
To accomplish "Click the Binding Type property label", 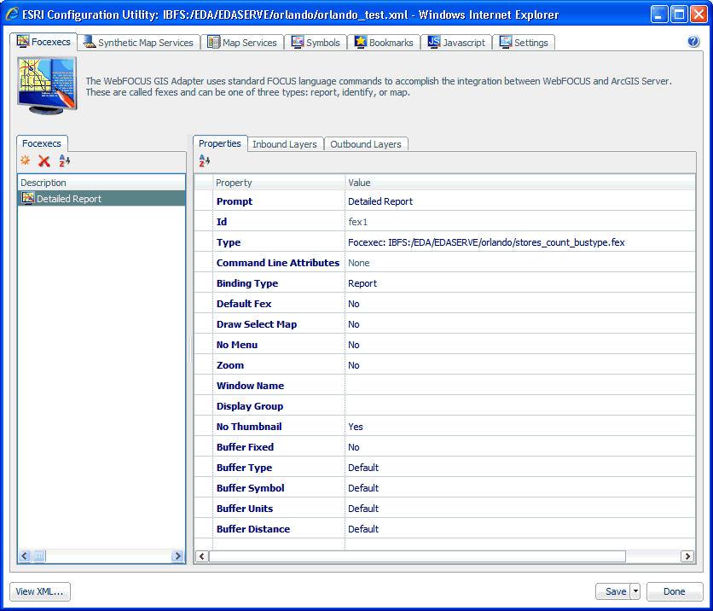I will point(247,283).
